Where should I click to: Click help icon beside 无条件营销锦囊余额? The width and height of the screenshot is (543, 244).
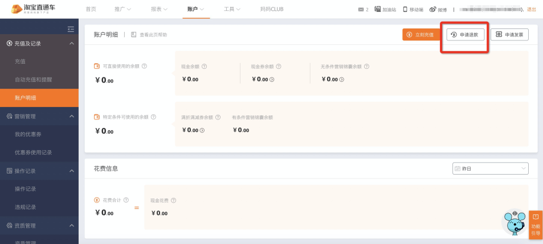366,67
